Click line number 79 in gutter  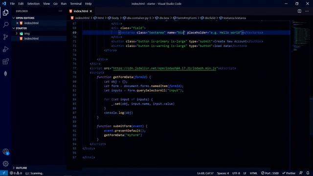[74, 77]
